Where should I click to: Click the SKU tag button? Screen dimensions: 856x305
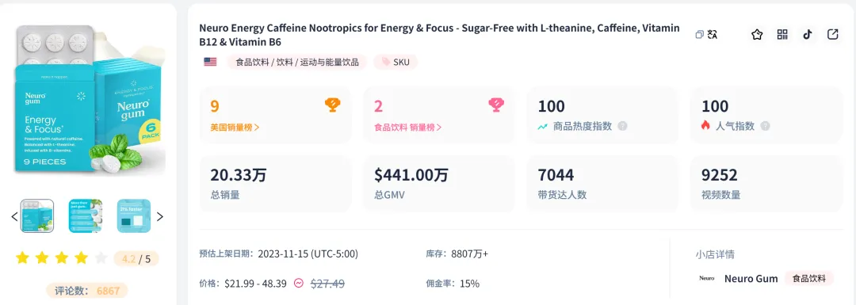[x=396, y=62]
